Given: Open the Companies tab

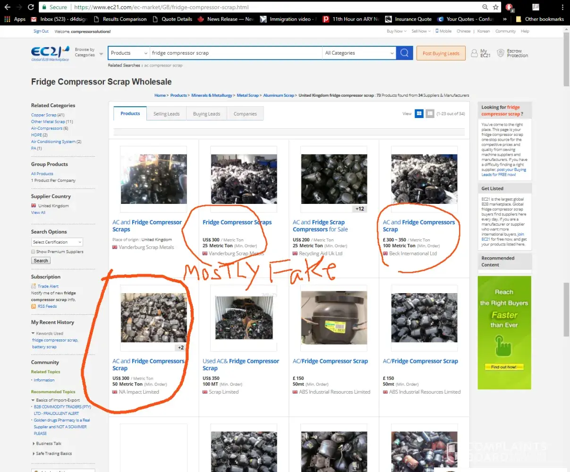Looking at the screenshot, I should click(245, 114).
